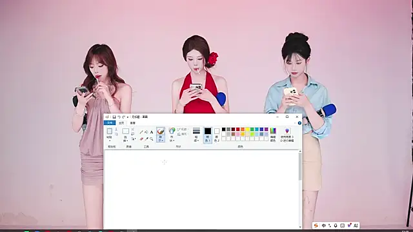Select the Eraser tool
413x232 pixels.
pos(141,139)
